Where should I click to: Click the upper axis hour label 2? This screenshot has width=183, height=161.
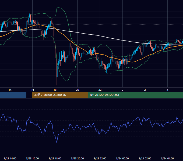coord(145,90)
